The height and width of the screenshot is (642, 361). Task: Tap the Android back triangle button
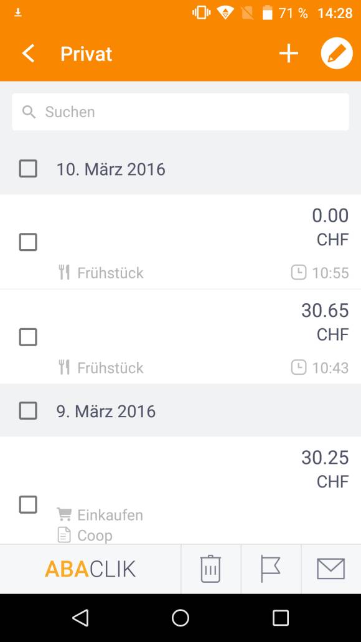click(80, 618)
